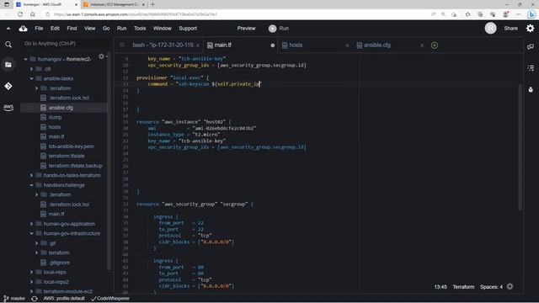539x303 pixels.
Task: Switch to the bash terminal tab
Action: pos(163,45)
